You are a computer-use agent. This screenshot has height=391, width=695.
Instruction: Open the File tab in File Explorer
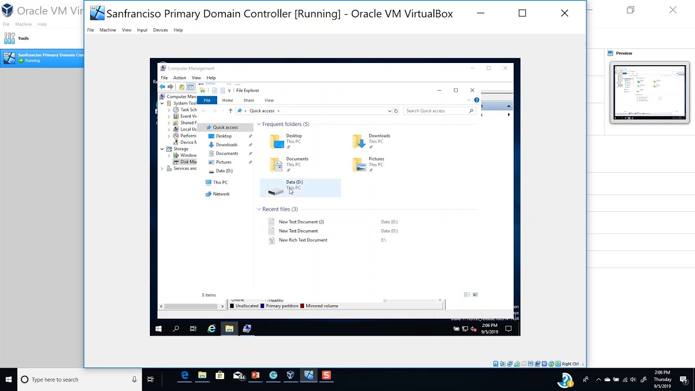[x=207, y=100]
